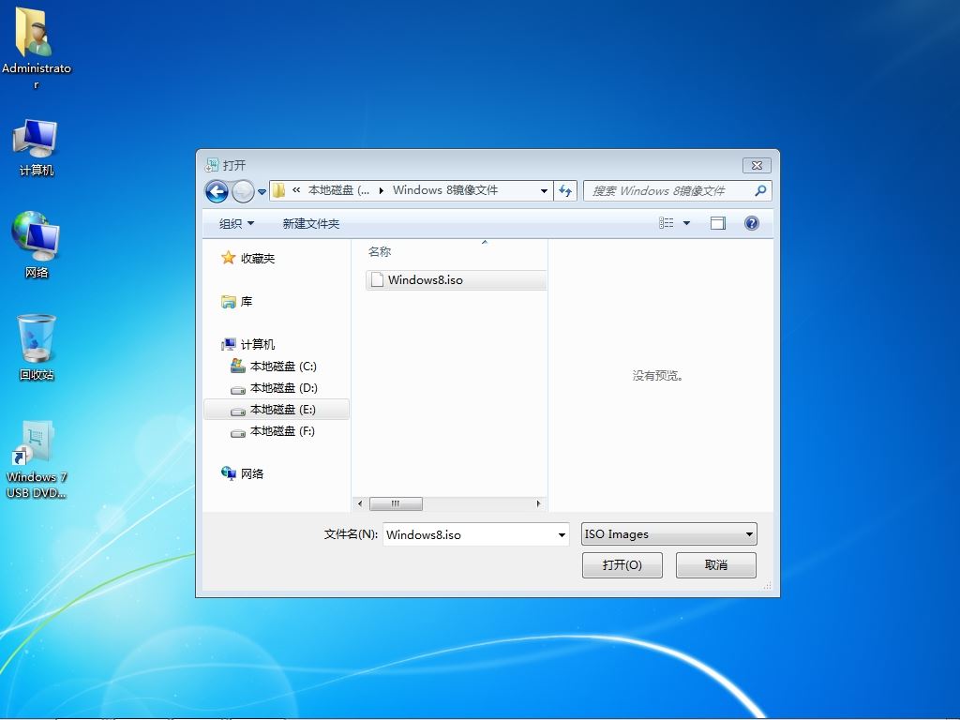Open the ISO Images file type dropdown

tap(668, 533)
